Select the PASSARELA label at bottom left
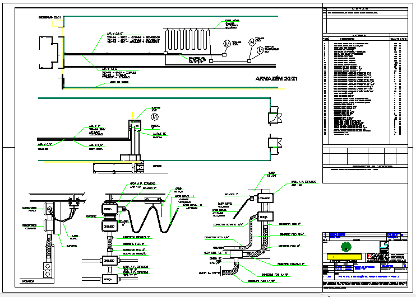 coord(27,282)
